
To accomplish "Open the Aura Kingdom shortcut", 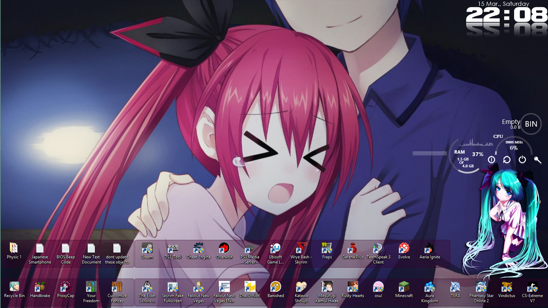I will click(430, 292).
